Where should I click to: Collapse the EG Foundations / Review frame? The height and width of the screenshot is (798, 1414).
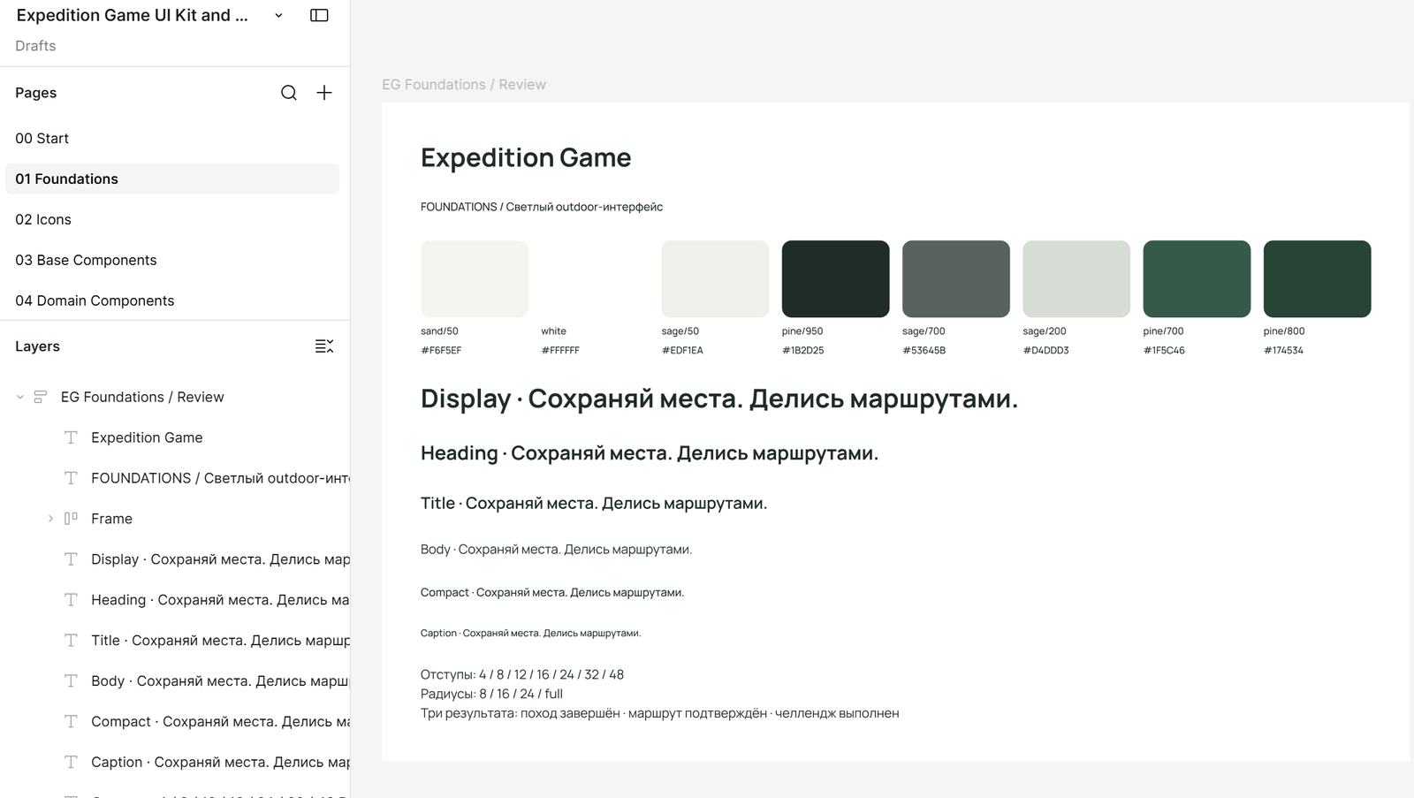[x=20, y=398]
